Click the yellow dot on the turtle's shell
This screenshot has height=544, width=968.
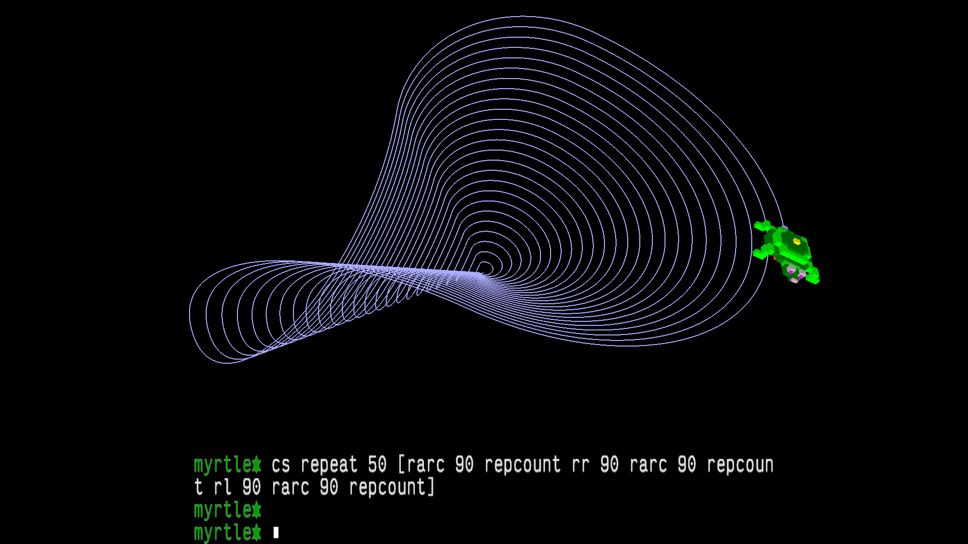point(797,241)
